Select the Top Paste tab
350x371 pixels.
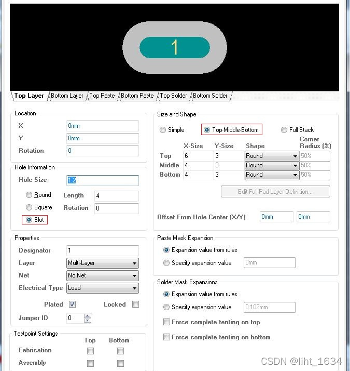(x=102, y=96)
